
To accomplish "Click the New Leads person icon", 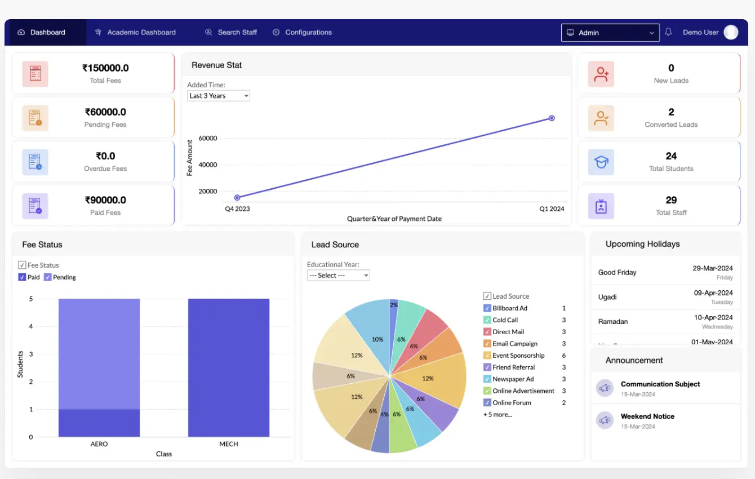I will pos(601,74).
